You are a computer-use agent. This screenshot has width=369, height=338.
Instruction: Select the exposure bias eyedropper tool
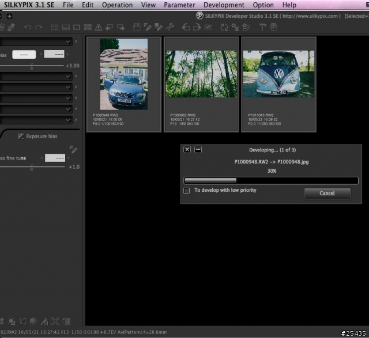click(148, 27)
